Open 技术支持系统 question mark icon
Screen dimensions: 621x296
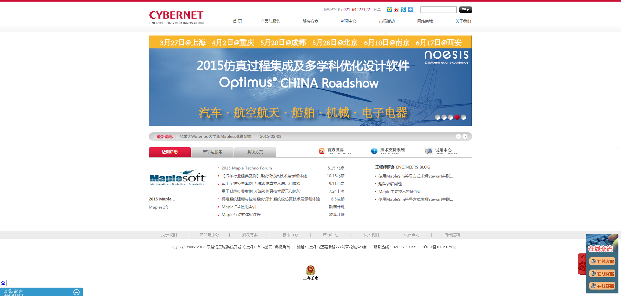click(374, 151)
